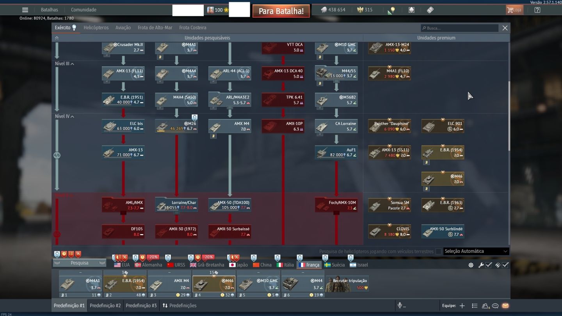Open the Predefinições presets list
This screenshot has width=562, height=316.
pyautogui.click(x=180, y=305)
